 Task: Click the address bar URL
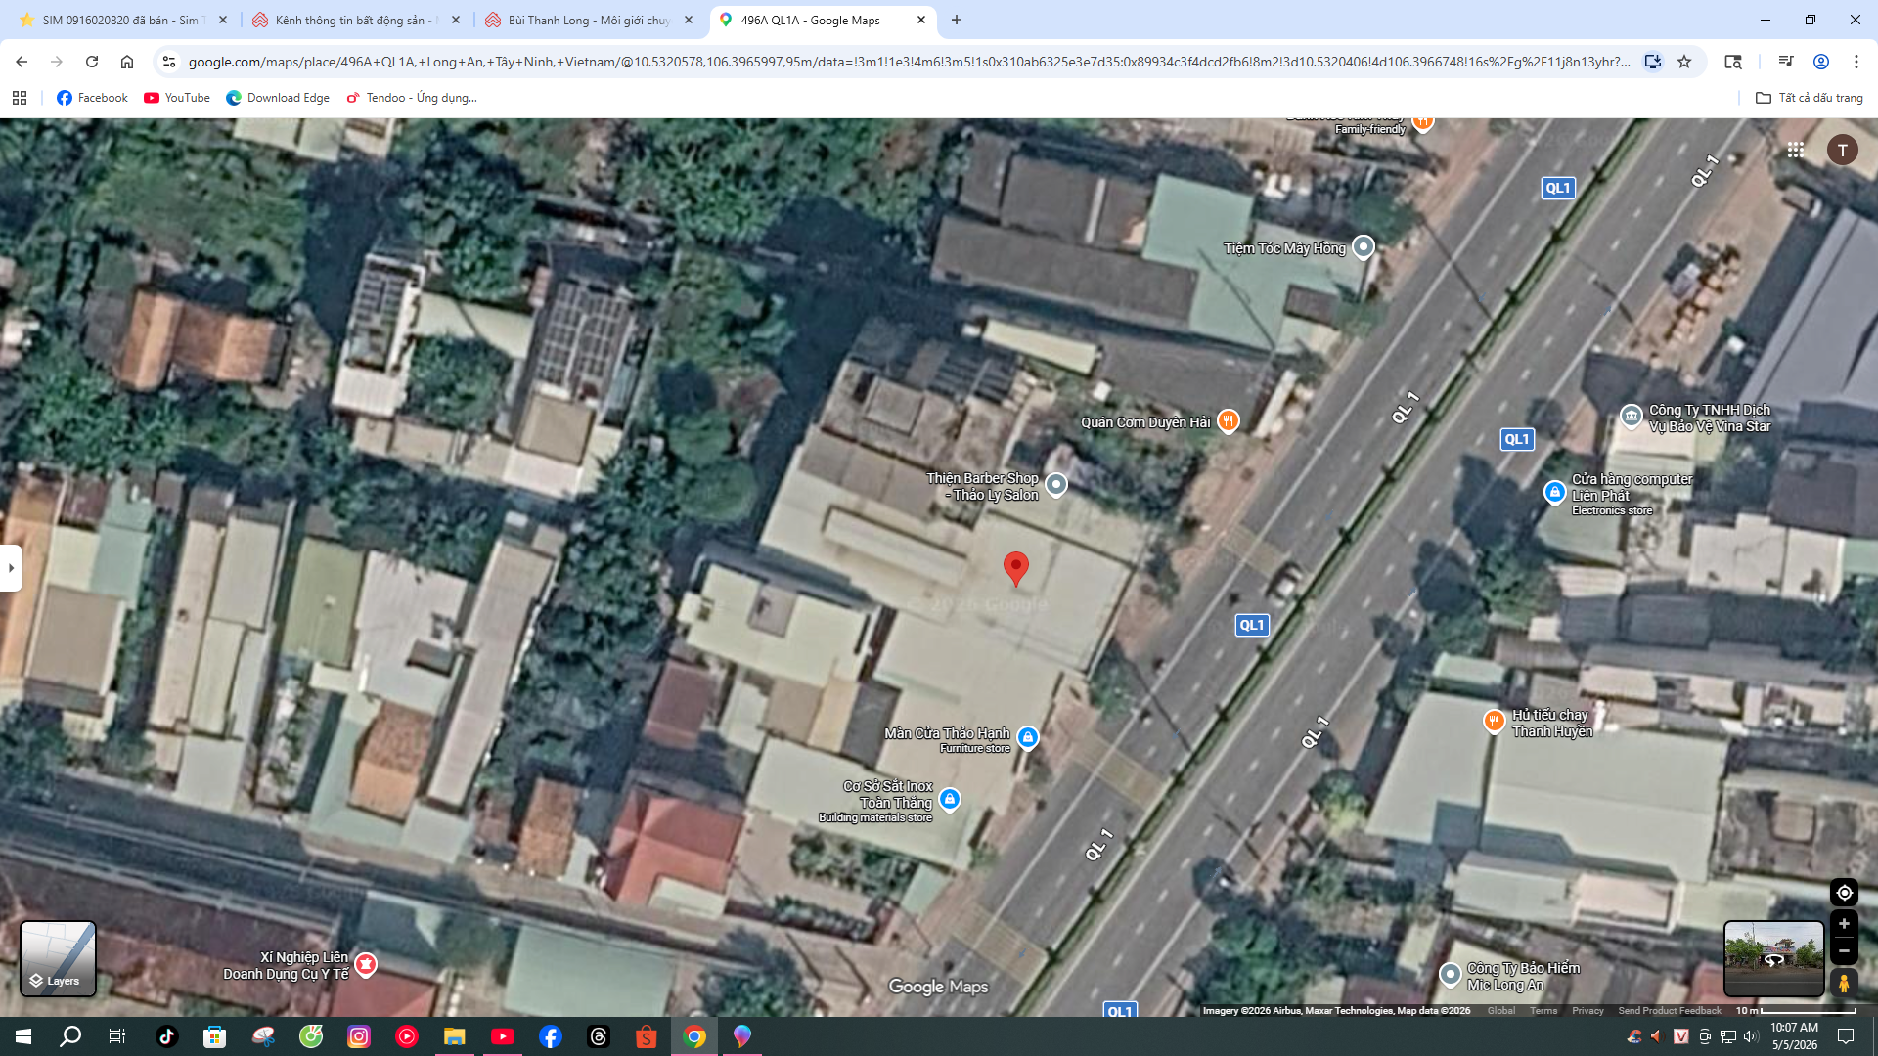pos(909,62)
